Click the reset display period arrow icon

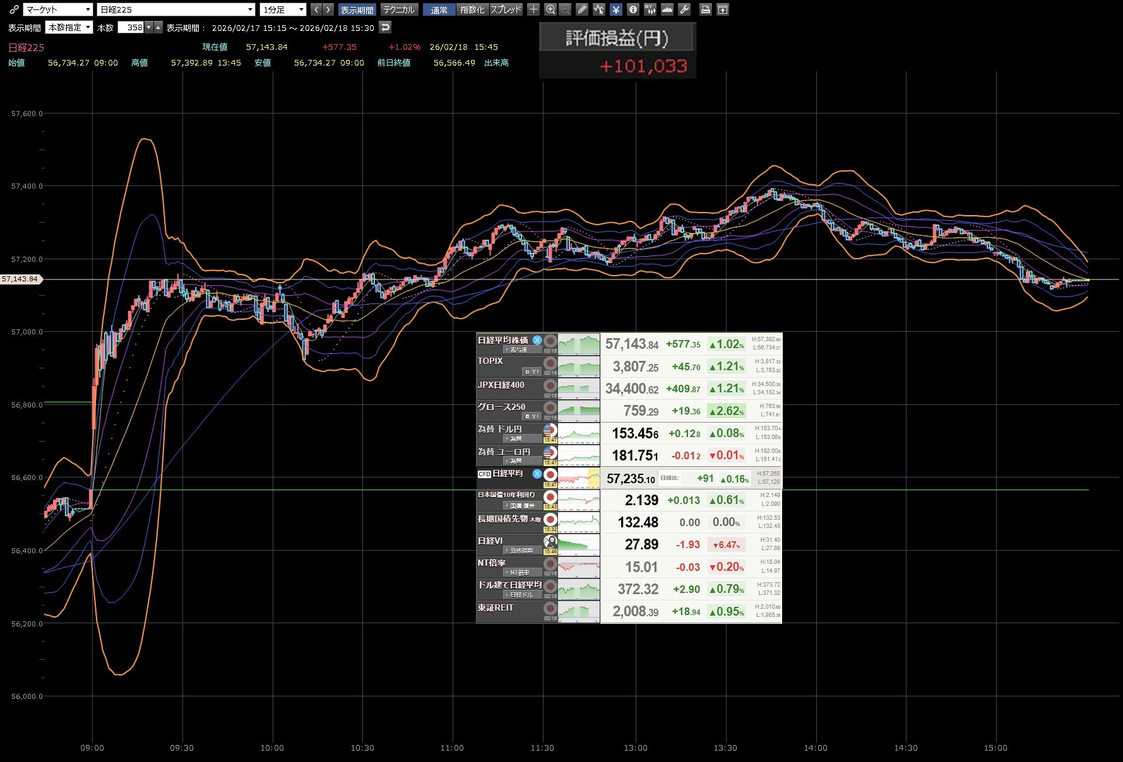385,27
